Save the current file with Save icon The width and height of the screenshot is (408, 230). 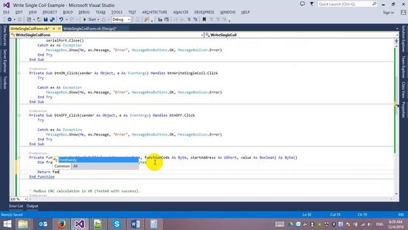46,20
